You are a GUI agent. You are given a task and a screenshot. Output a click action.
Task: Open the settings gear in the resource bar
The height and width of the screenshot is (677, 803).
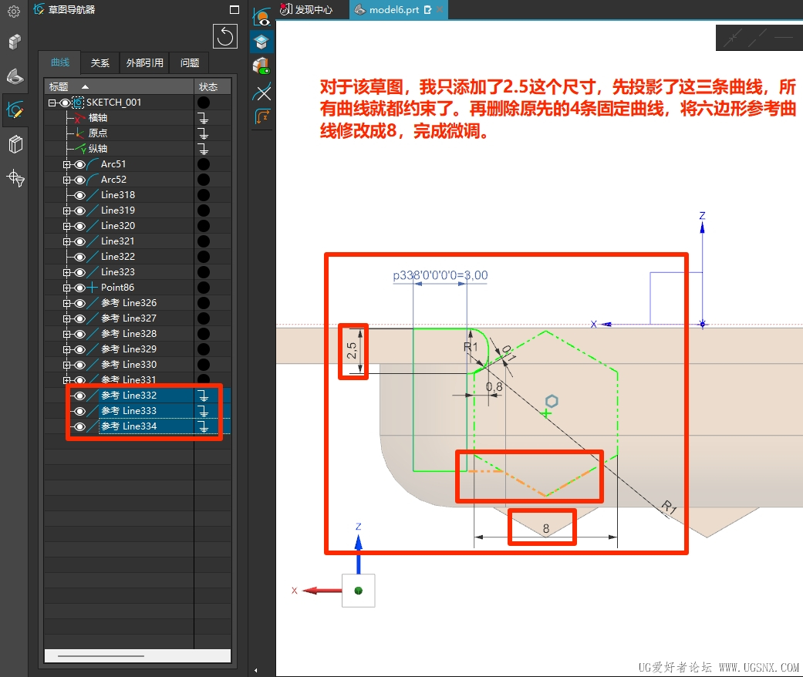14,12
